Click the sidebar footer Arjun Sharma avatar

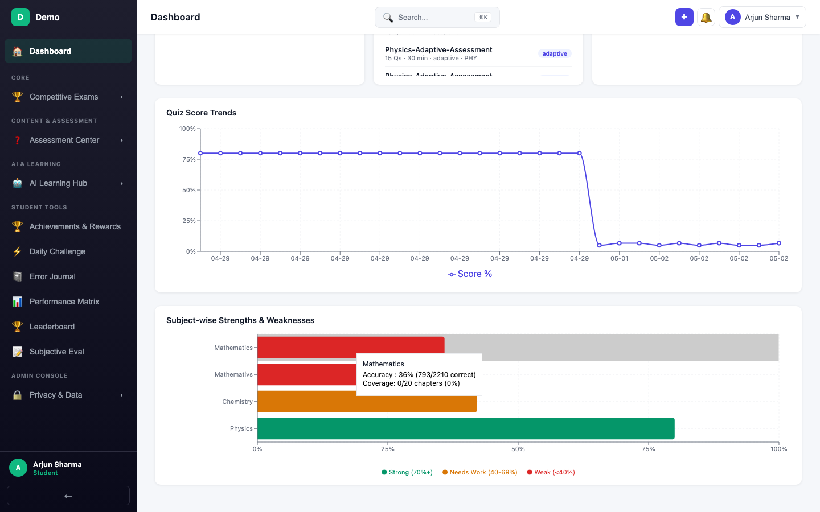point(18,468)
